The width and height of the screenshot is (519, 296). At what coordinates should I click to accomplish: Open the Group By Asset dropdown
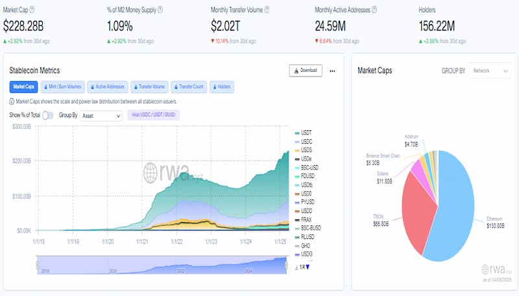tap(101, 116)
